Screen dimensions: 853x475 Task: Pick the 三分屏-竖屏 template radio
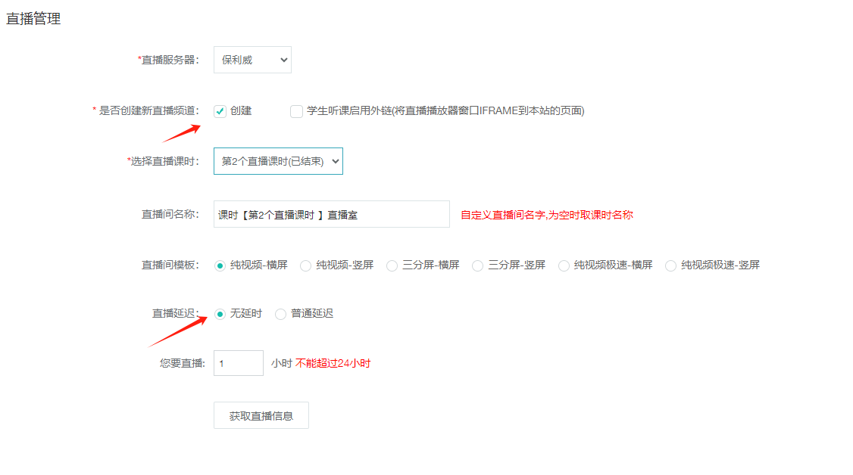pos(477,265)
